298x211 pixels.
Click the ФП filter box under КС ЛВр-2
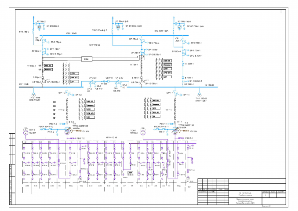tap(40, 27)
